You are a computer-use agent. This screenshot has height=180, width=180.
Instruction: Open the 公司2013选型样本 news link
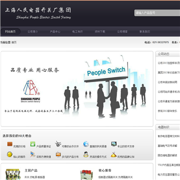point(169,63)
